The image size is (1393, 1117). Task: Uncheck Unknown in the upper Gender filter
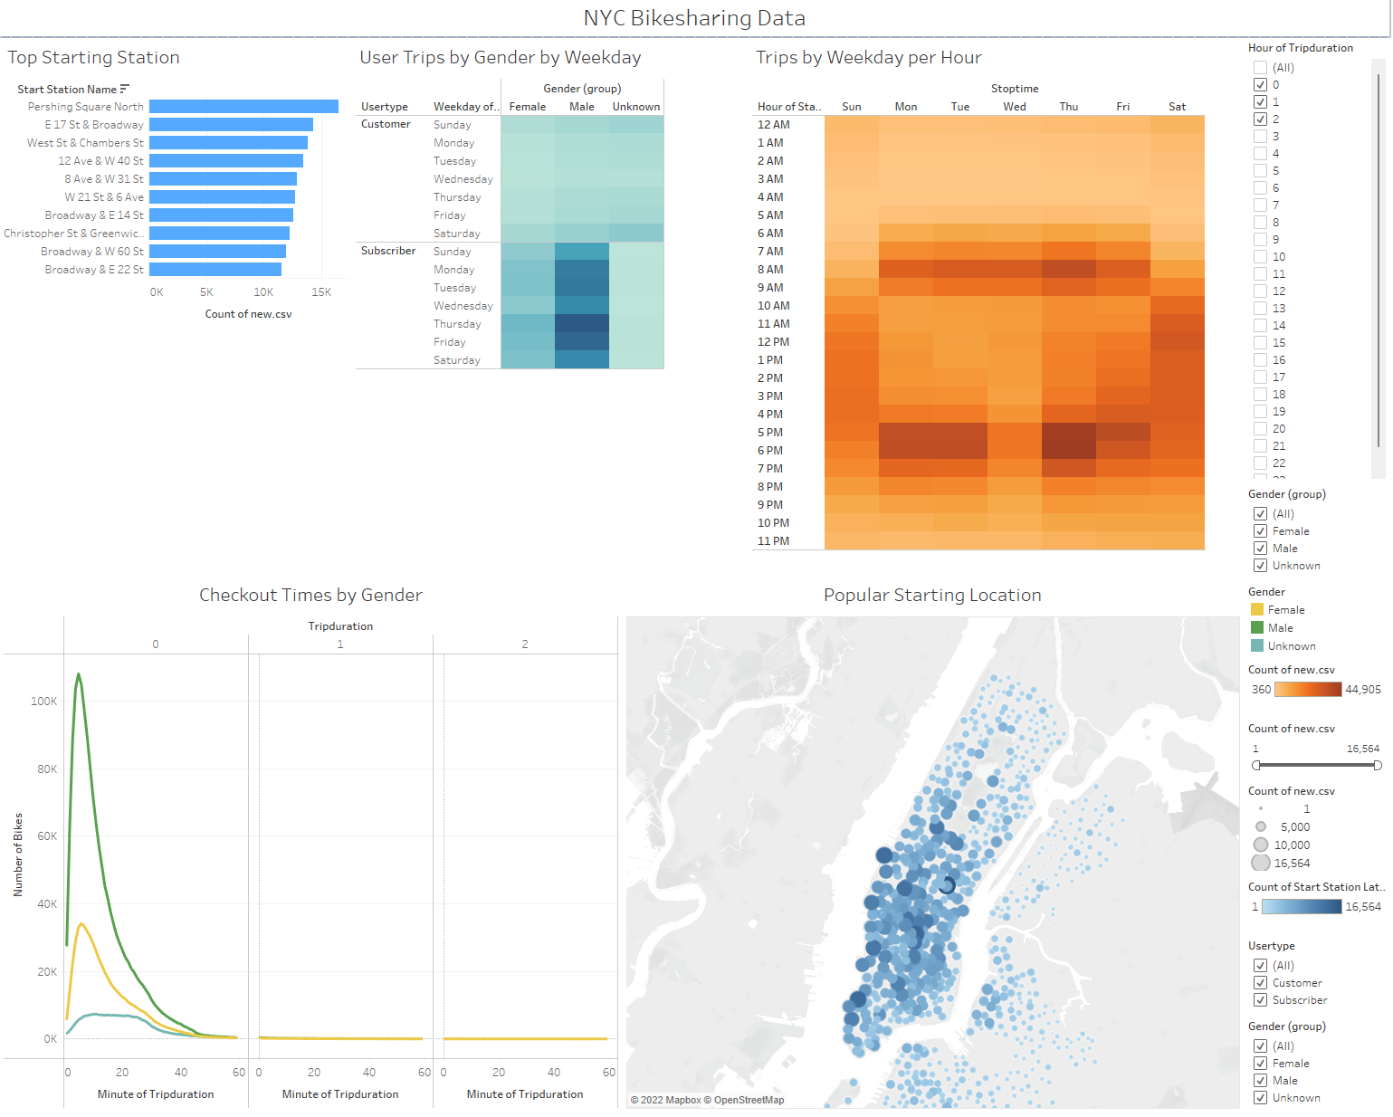click(x=1260, y=565)
